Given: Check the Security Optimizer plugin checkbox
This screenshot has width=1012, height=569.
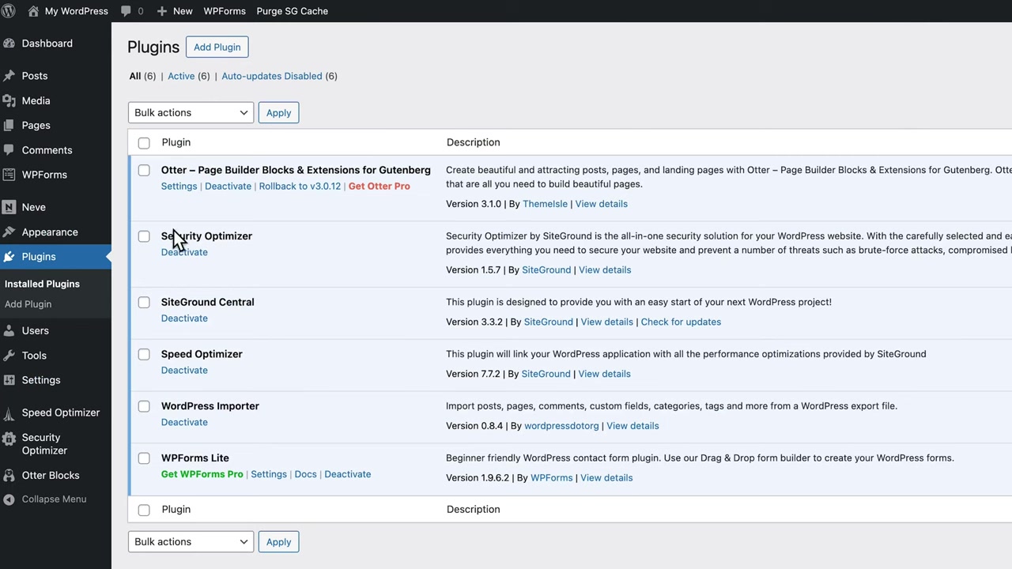Looking at the screenshot, I should click(x=144, y=236).
